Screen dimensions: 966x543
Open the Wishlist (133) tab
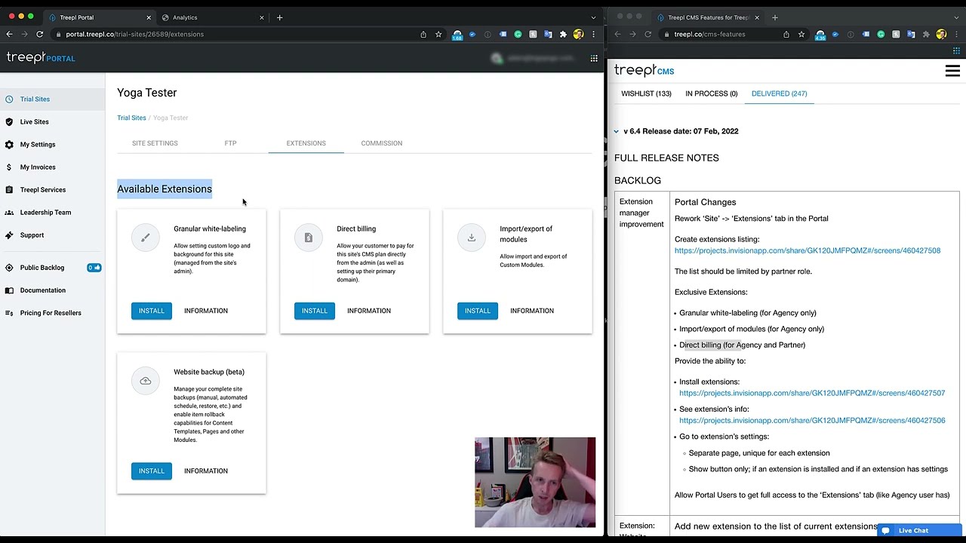(x=646, y=94)
